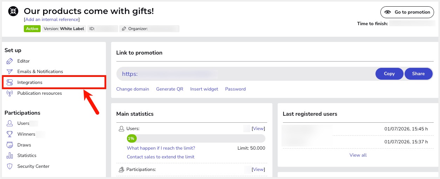The image size is (440, 179).
Task: Click the users limit progress bar
Action: click(x=196, y=138)
